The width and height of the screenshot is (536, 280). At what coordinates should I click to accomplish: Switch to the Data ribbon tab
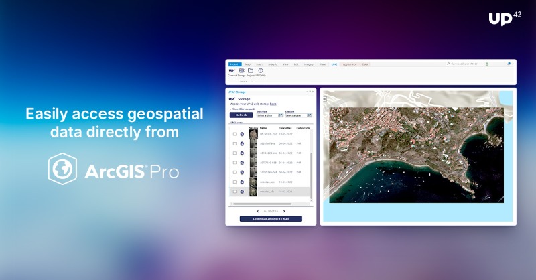(x=365, y=64)
